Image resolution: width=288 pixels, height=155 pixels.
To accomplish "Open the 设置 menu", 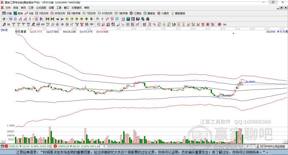I will [x=51, y=8].
